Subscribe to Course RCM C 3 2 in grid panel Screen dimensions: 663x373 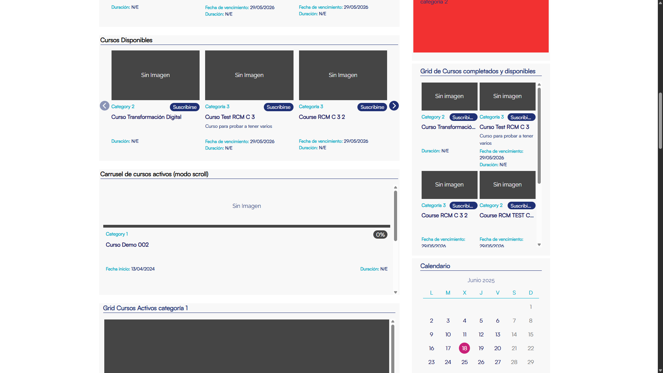coord(463,206)
